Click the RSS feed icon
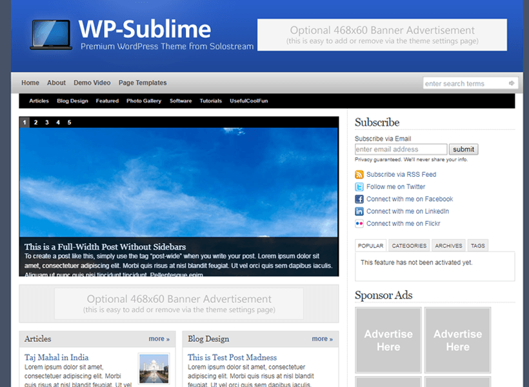 point(359,174)
